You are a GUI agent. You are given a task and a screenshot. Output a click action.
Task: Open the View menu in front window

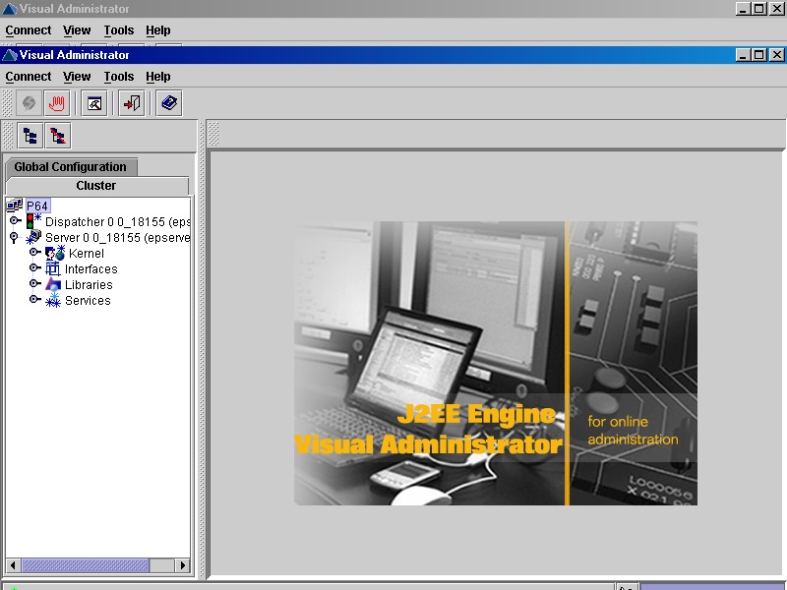77,77
